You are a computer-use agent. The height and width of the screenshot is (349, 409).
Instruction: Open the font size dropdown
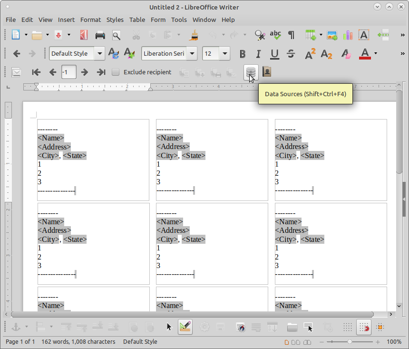[x=224, y=53]
